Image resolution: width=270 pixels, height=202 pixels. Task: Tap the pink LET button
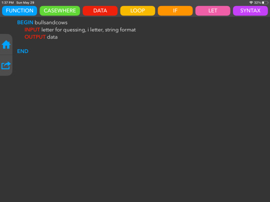tap(212, 10)
